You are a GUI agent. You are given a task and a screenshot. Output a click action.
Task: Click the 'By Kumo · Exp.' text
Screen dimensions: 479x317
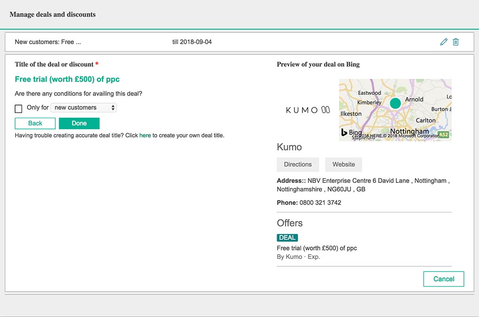tap(299, 257)
